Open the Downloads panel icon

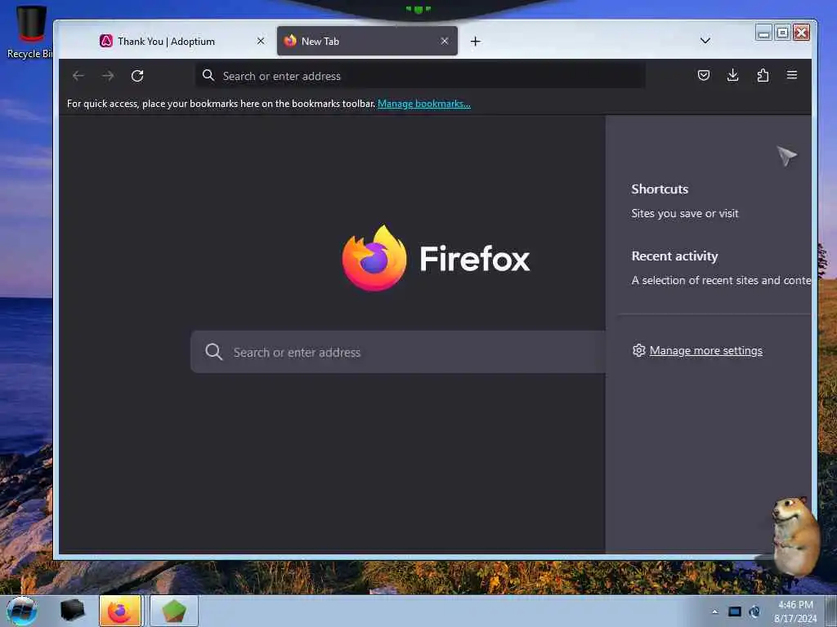(733, 75)
